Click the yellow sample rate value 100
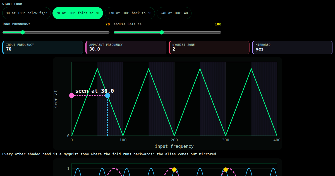The width and height of the screenshot is (335, 176). (x=218, y=24)
